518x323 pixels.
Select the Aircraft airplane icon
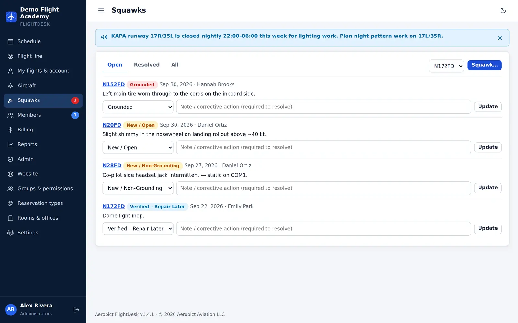click(10, 86)
